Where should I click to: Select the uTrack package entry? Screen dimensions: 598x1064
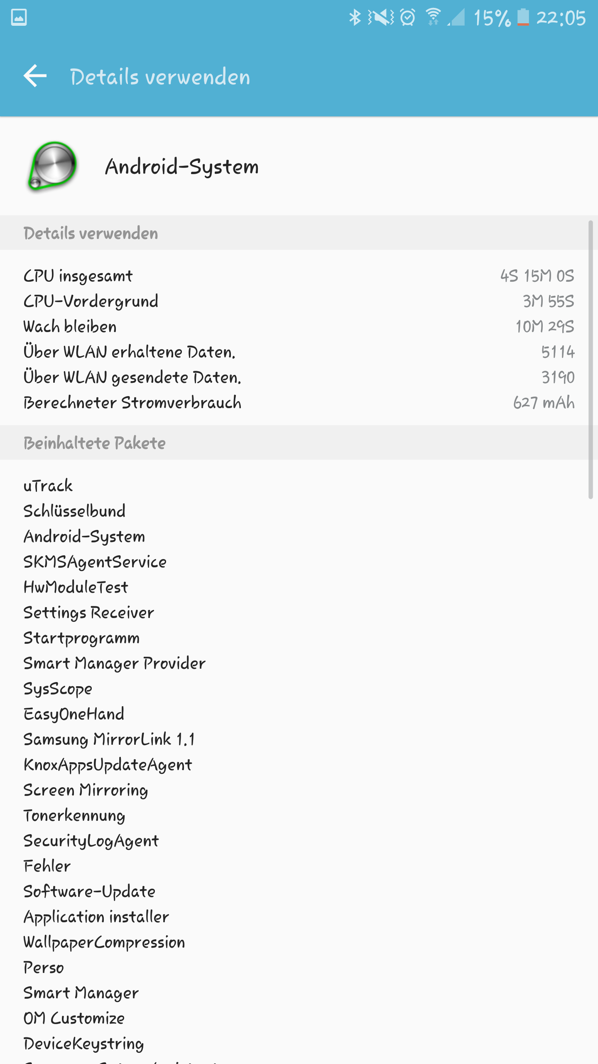click(x=48, y=485)
